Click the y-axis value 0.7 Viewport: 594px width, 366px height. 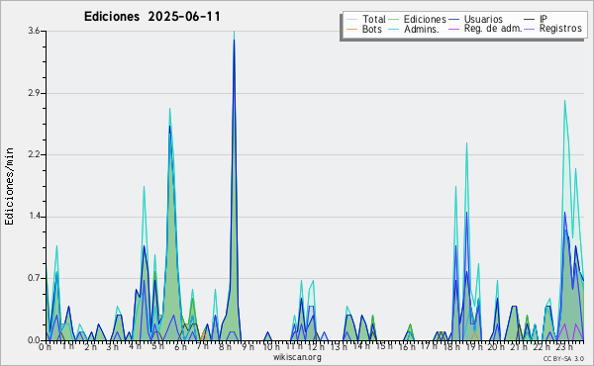(x=34, y=279)
